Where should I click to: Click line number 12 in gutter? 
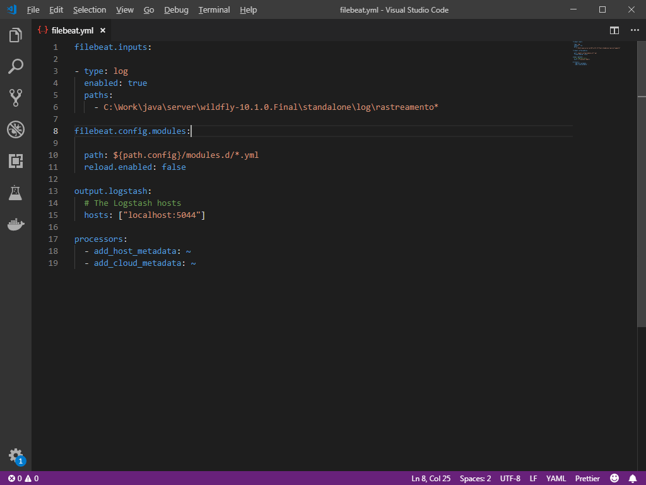click(53, 179)
